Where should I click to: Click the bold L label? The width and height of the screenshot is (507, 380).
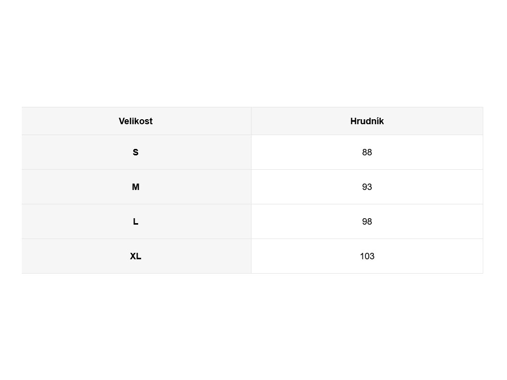(x=136, y=221)
